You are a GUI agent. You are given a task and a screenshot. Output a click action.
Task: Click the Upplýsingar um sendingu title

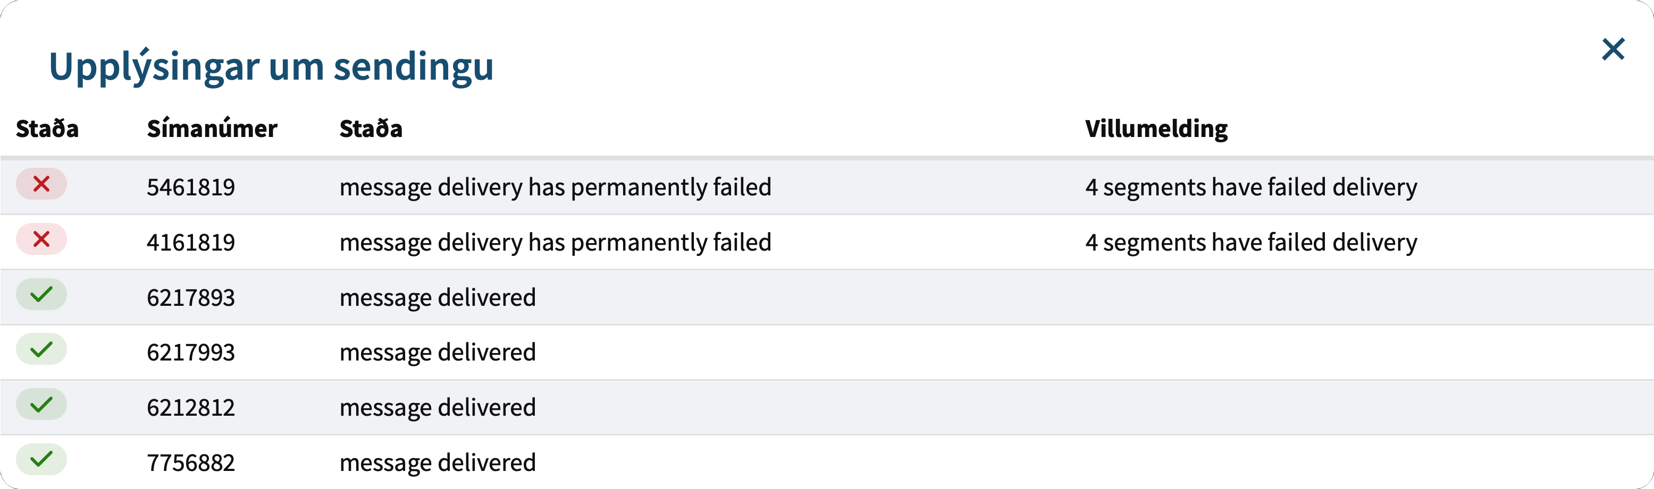(271, 66)
